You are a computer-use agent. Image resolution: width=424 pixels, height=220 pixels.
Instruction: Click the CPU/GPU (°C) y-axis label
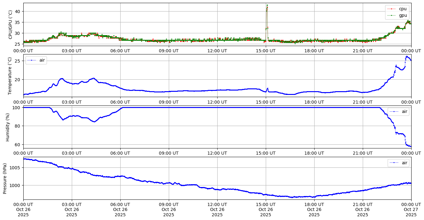pos(10,25)
